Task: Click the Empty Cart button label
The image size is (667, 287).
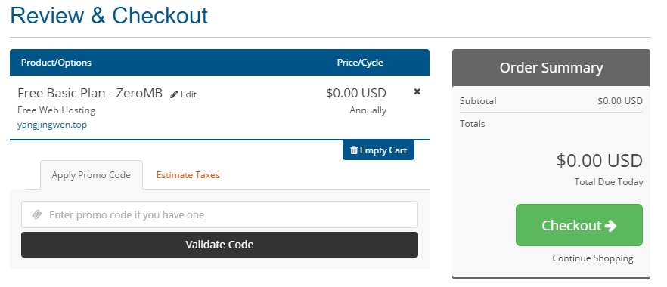Action: point(383,150)
